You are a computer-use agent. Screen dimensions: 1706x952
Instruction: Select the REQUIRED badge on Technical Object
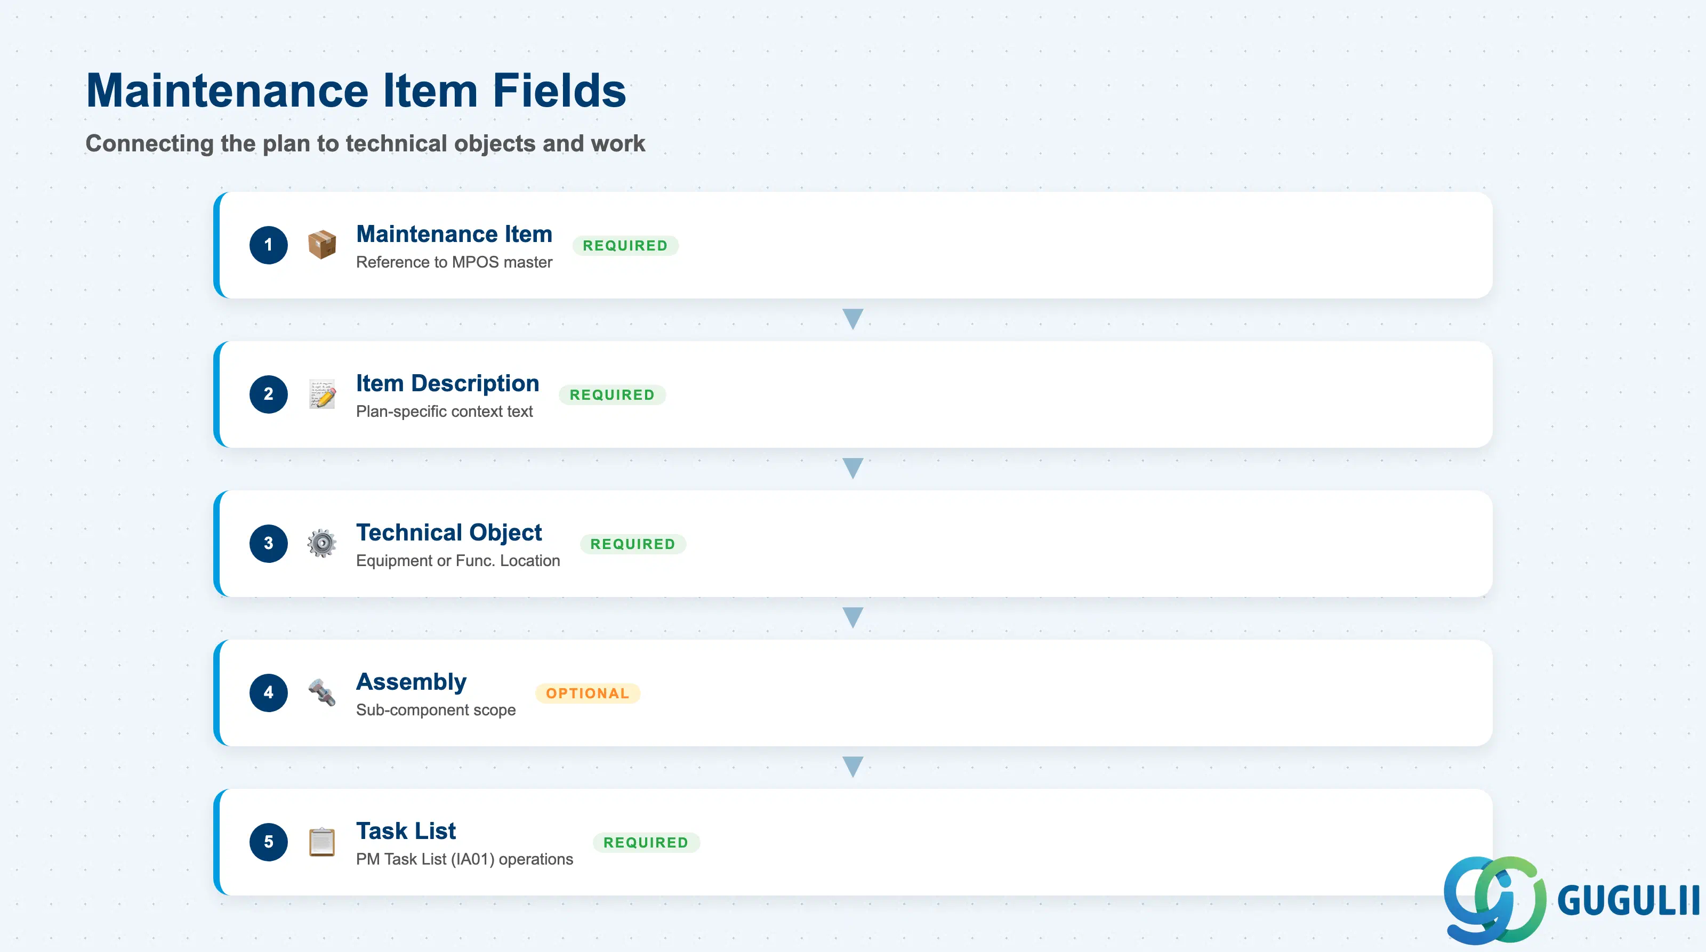click(x=632, y=544)
